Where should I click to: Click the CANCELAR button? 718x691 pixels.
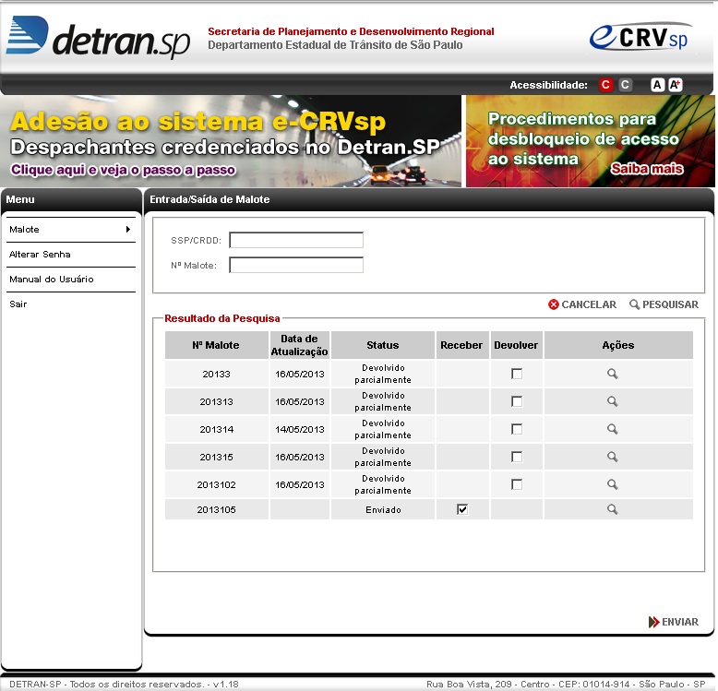point(582,304)
